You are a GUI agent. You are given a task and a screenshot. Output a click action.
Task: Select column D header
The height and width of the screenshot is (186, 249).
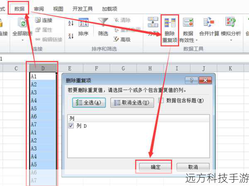point(43,68)
